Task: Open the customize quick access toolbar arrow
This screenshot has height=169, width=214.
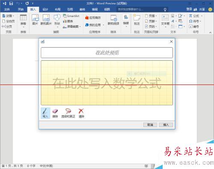Action: pos(33,3)
